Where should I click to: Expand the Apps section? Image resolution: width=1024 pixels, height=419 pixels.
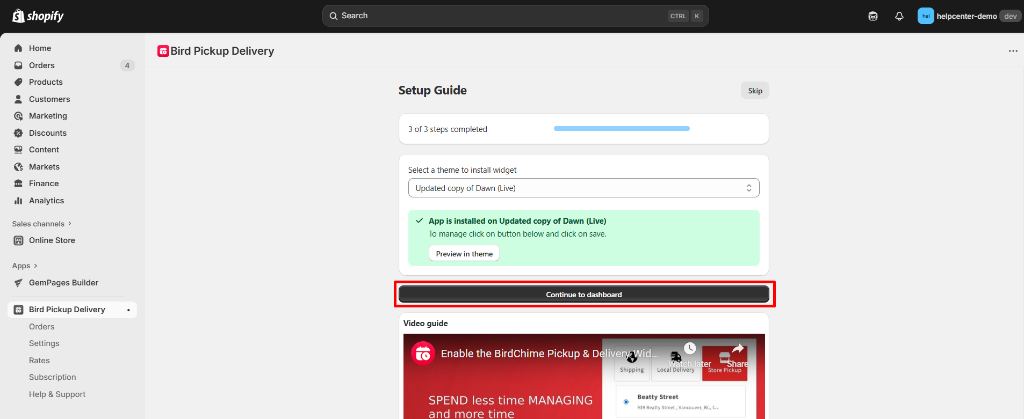coord(25,266)
